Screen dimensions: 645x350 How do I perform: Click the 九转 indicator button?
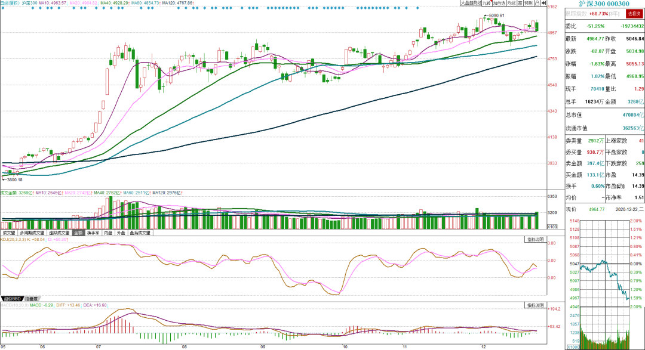pyautogui.click(x=487, y=3)
